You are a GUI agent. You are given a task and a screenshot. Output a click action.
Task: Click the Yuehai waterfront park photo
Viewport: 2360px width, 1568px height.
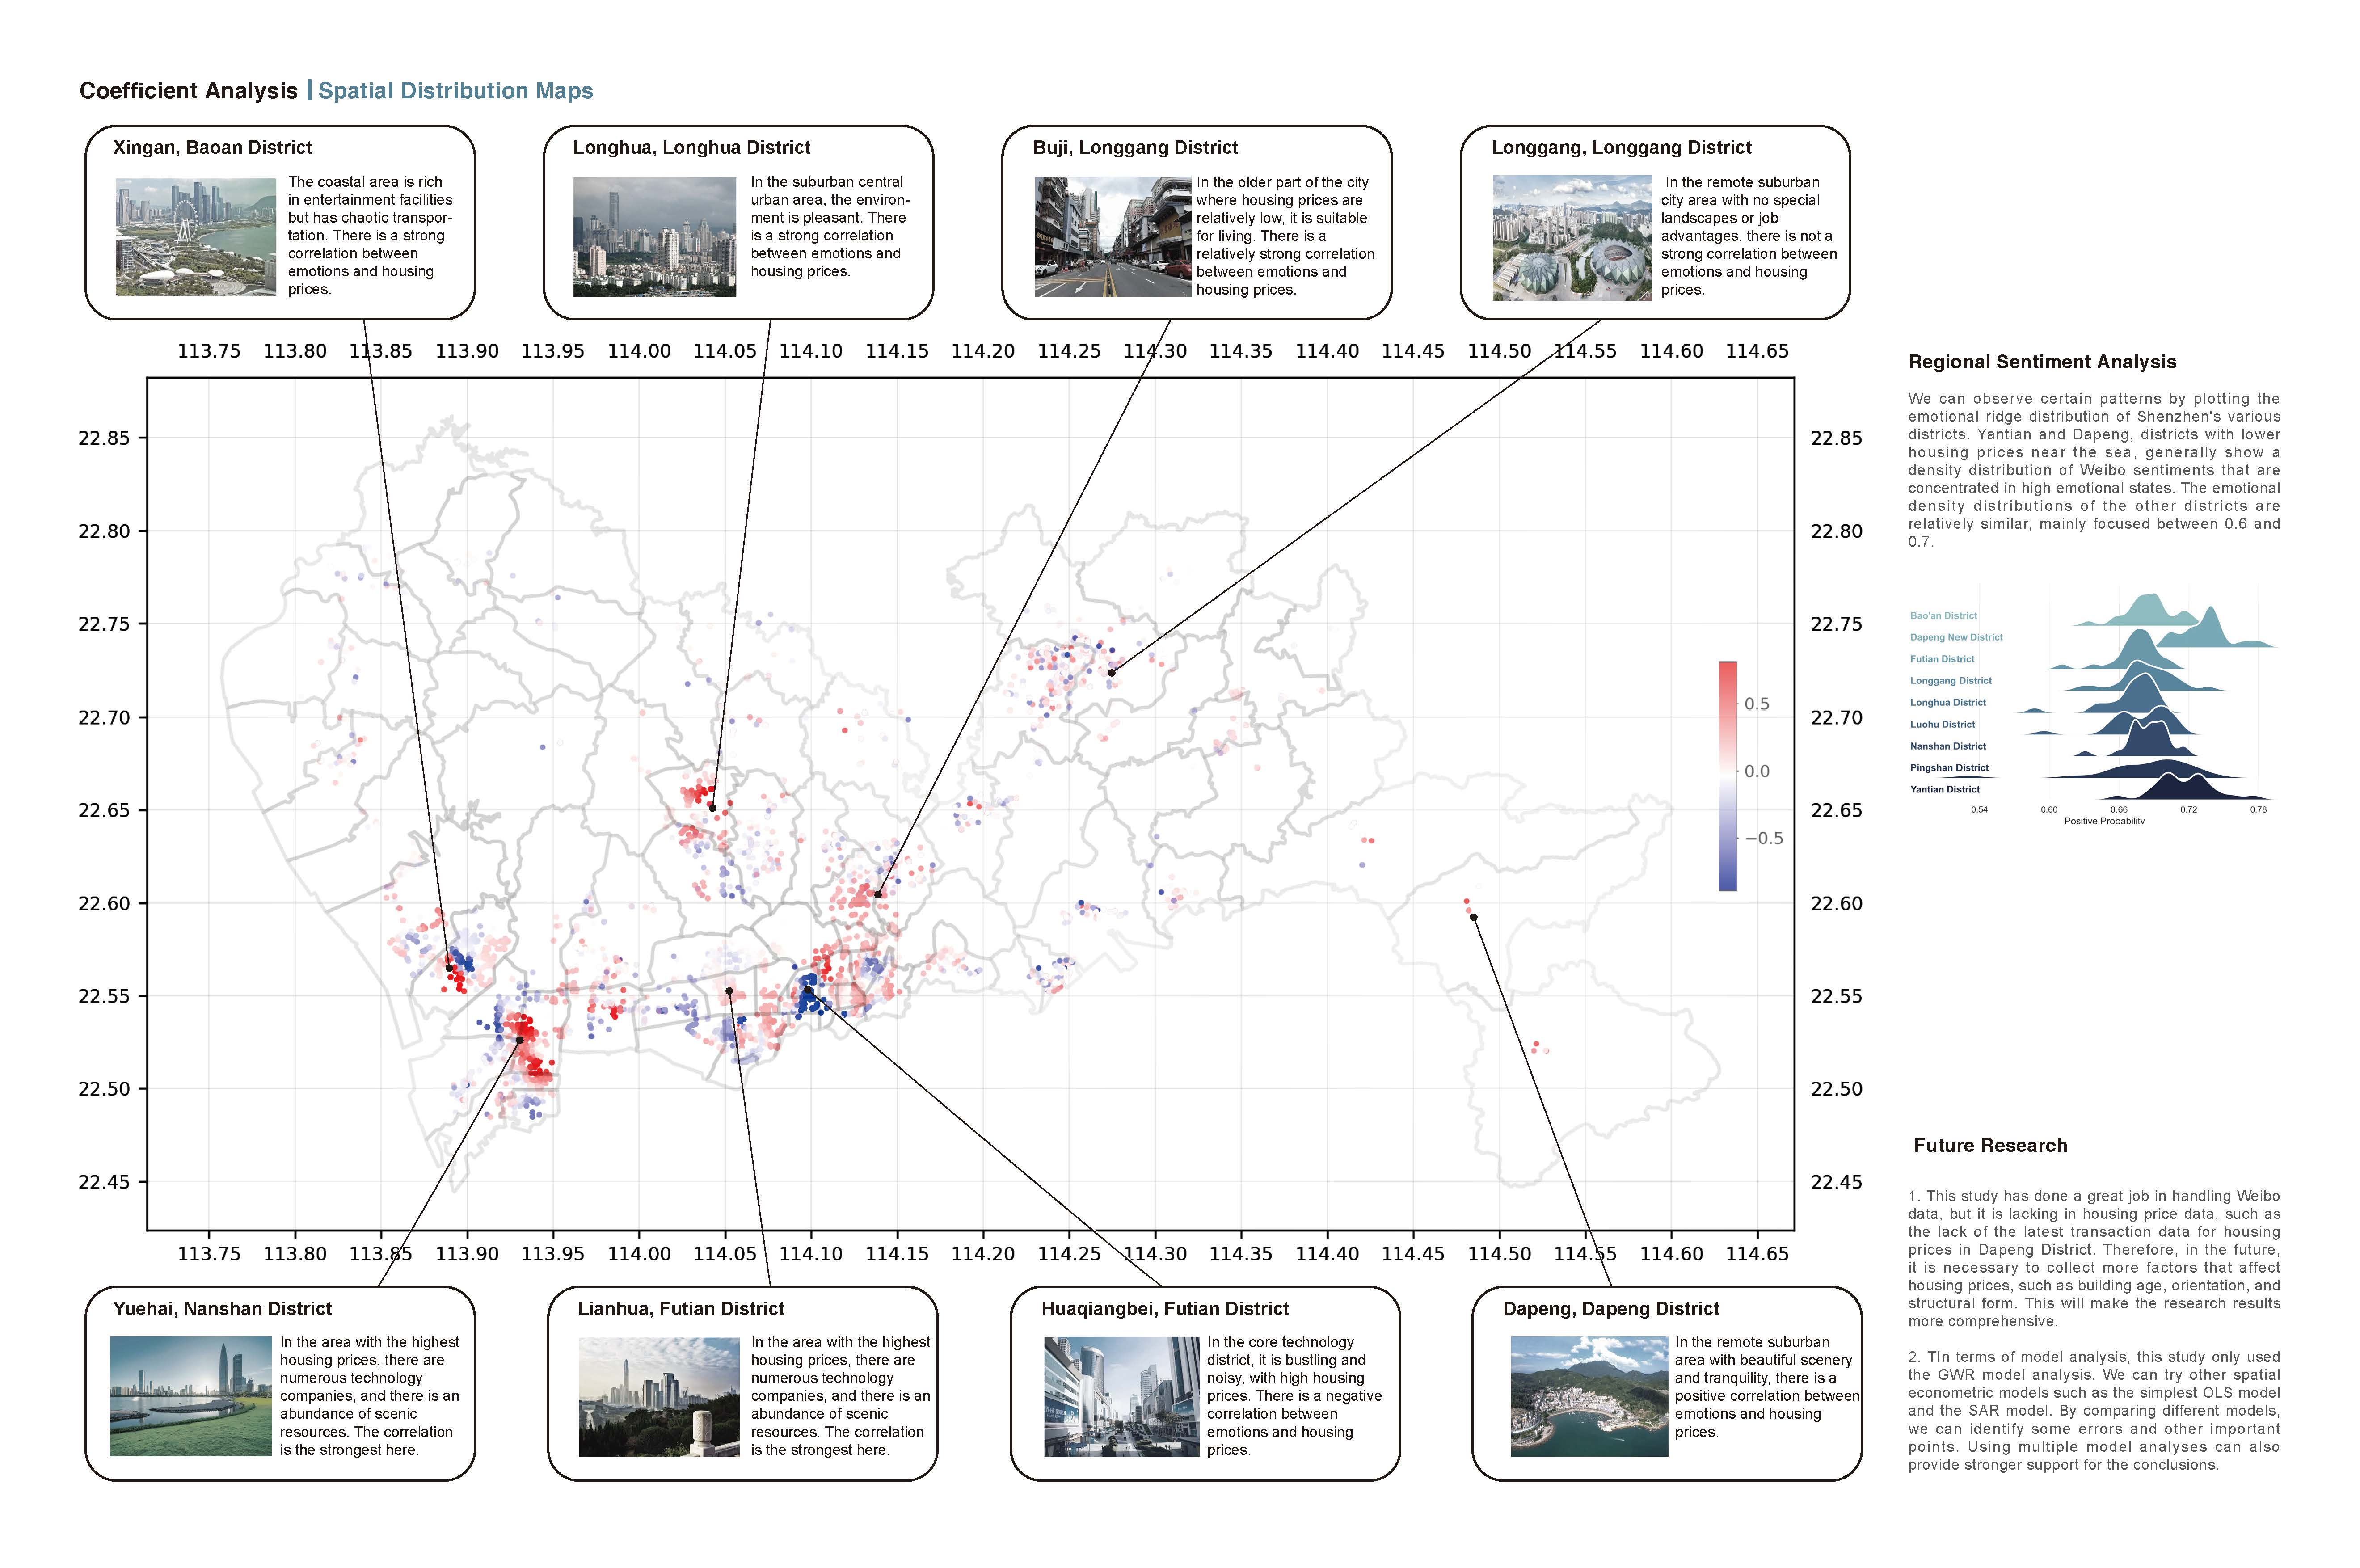pos(190,1396)
